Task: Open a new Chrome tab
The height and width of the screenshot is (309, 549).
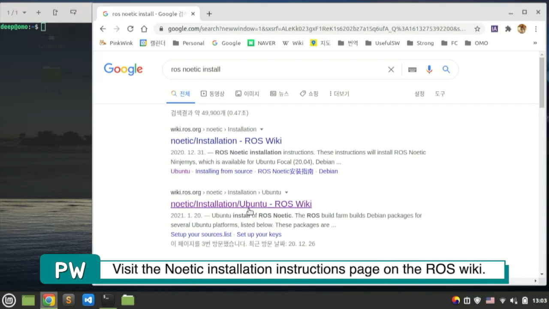Action: coord(209,14)
